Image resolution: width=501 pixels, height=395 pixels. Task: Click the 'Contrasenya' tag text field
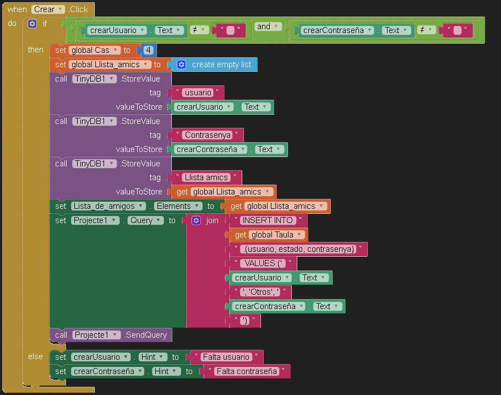coord(206,135)
